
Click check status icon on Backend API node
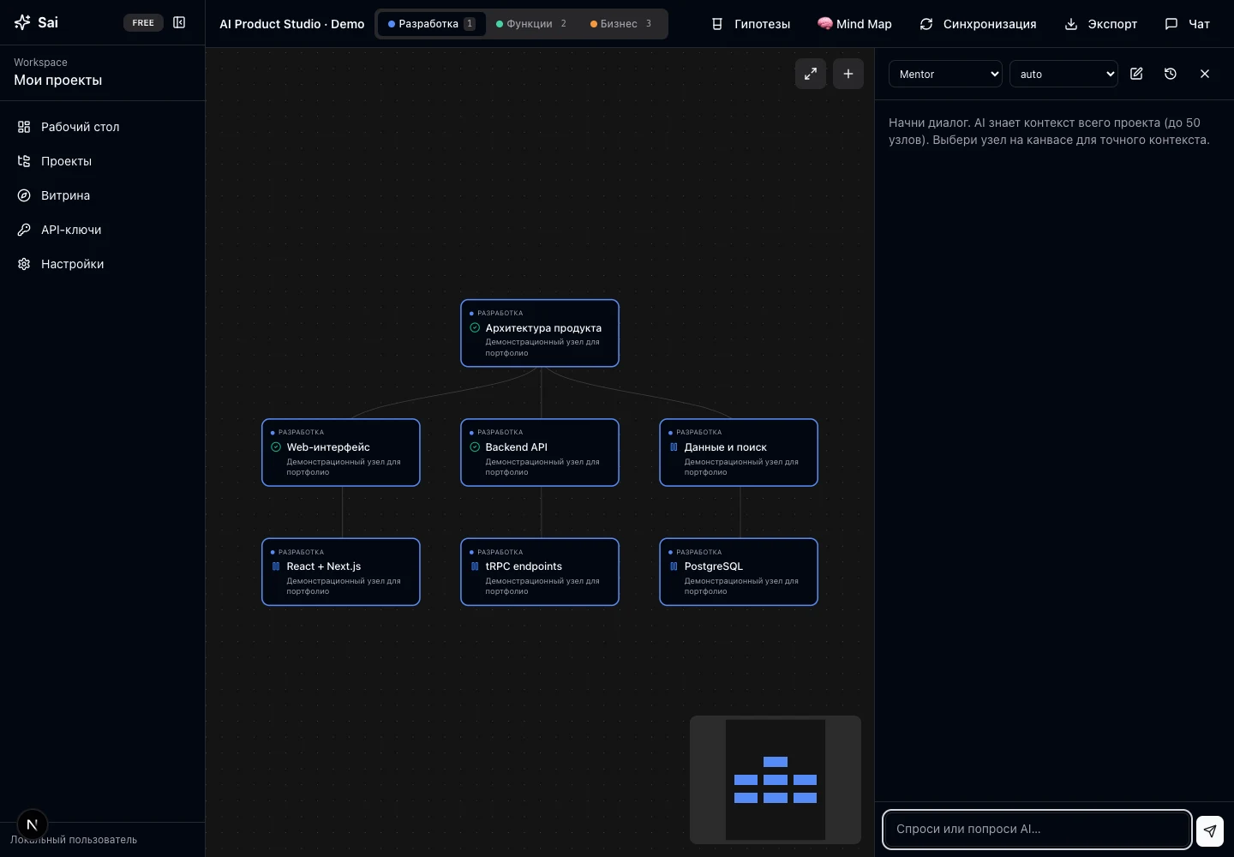(475, 446)
